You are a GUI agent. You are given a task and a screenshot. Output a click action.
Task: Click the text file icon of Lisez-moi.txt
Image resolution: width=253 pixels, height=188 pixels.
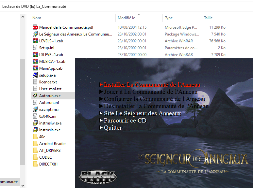tap(35, 89)
